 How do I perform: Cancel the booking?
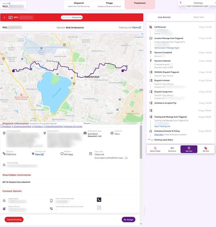point(14,220)
